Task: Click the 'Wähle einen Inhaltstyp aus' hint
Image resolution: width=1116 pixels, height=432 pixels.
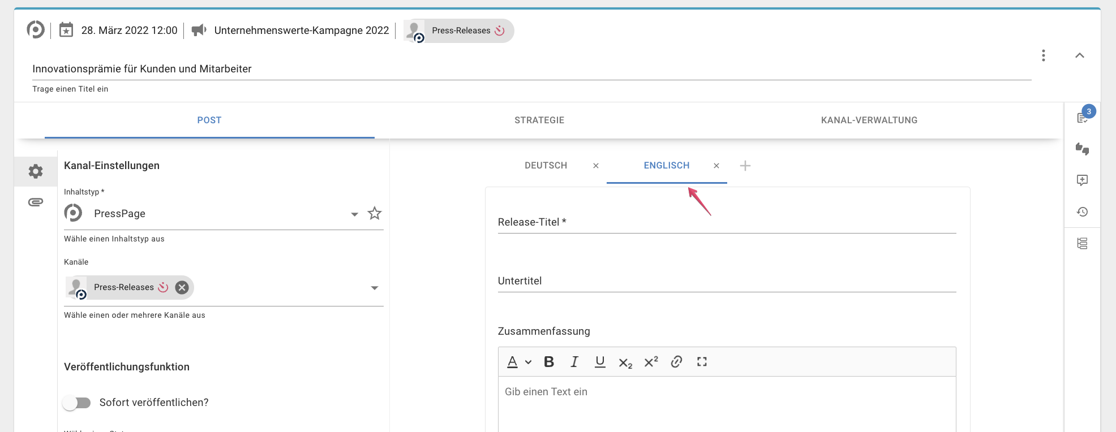Action: click(x=114, y=239)
